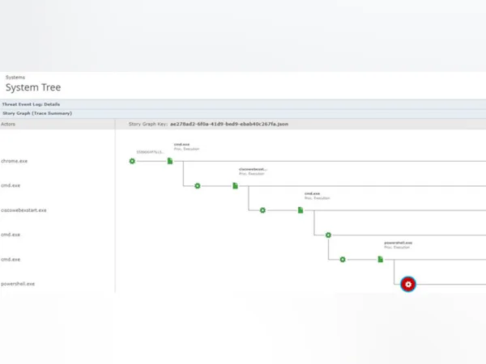The height and width of the screenshot is (364, 486).
Task: Click the cmd.exe file icon in the chrome.exe row
Action: [170, 161]
